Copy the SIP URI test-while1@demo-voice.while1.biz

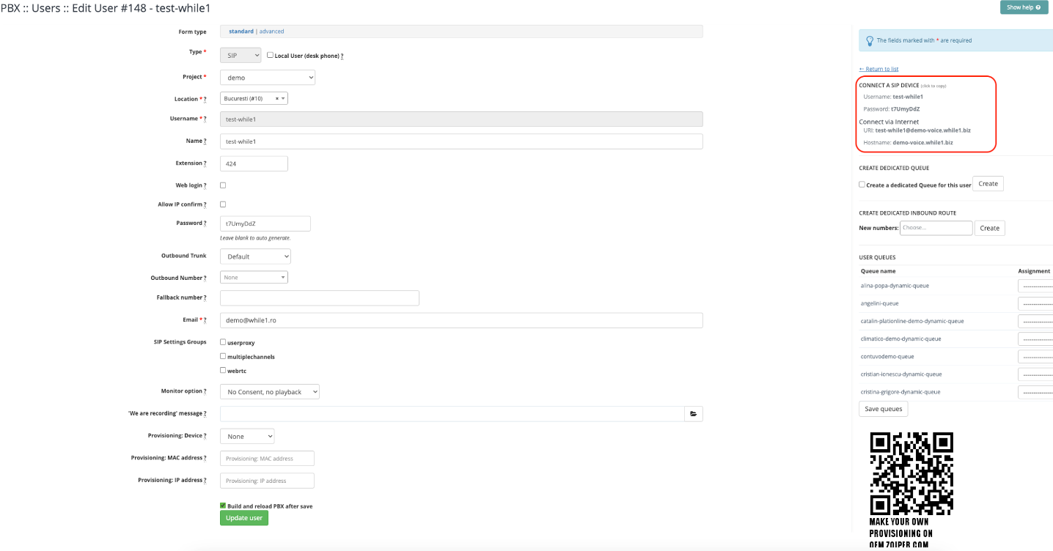(x=922, y=130)
